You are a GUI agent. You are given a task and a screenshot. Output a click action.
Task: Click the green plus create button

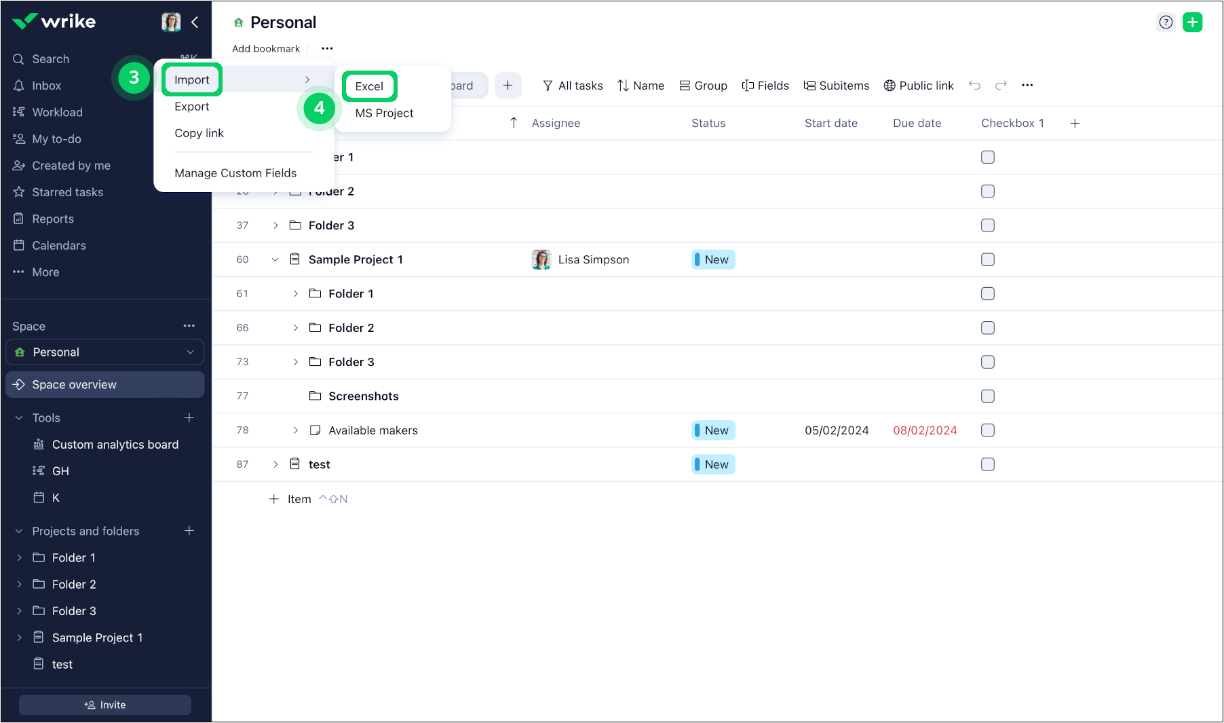(1192, 22)
